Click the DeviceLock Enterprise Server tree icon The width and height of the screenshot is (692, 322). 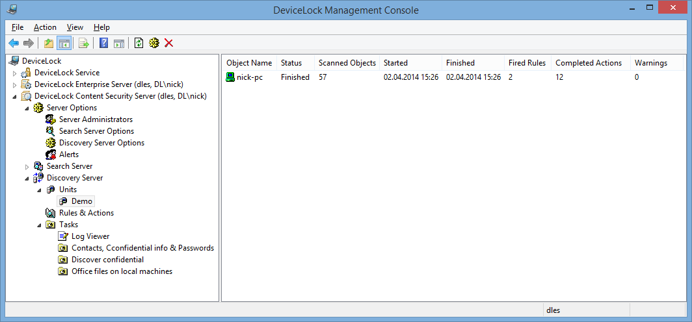(x=27, y=84)
